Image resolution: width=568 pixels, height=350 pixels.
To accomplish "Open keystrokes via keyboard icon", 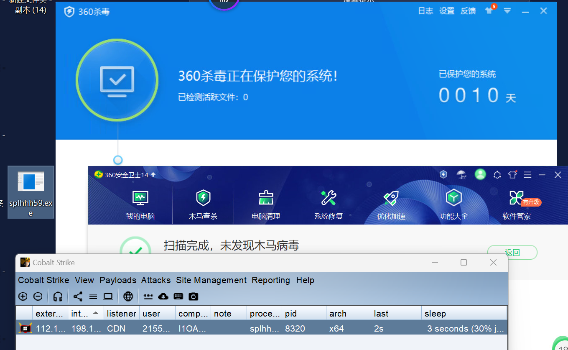I will click(178, 296).
